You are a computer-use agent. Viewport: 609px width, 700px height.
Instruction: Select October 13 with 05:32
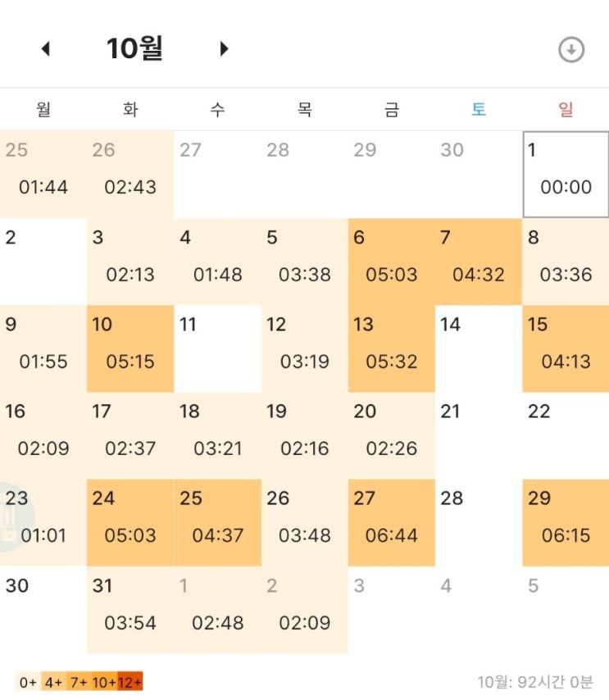click(x=391, y=348)
